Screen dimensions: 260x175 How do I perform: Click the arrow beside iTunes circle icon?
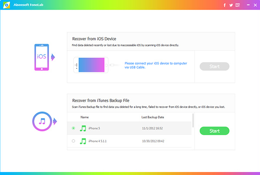(x=55, y=121)
